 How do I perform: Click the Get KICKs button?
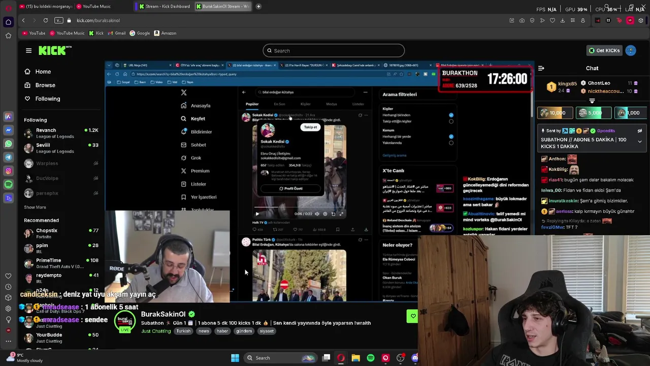pos(603,50)
